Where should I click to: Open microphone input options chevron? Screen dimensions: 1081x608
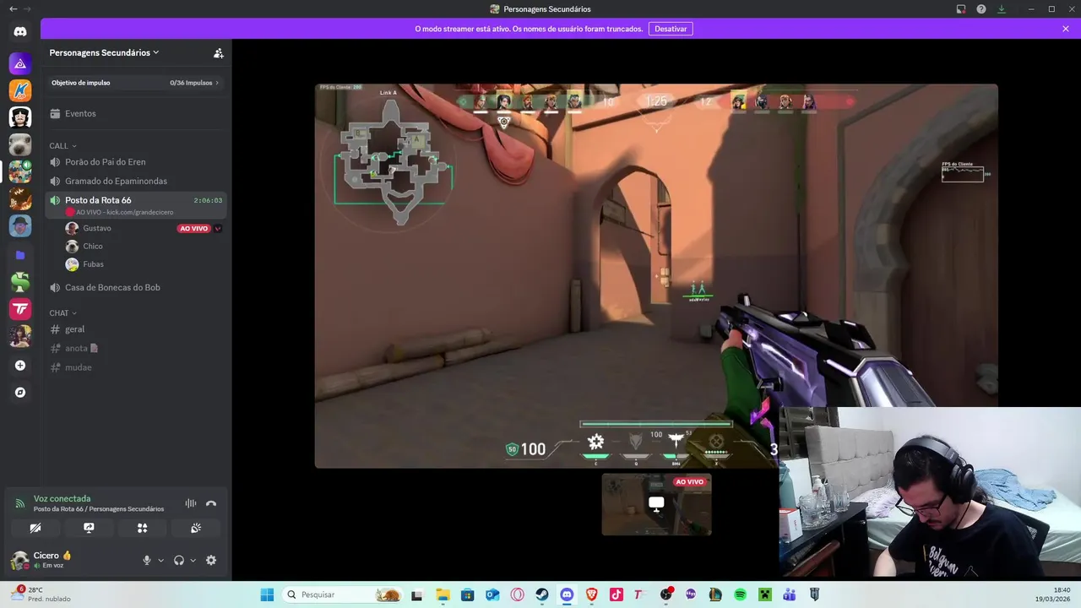pyautogui.click(x=160, y=560)
